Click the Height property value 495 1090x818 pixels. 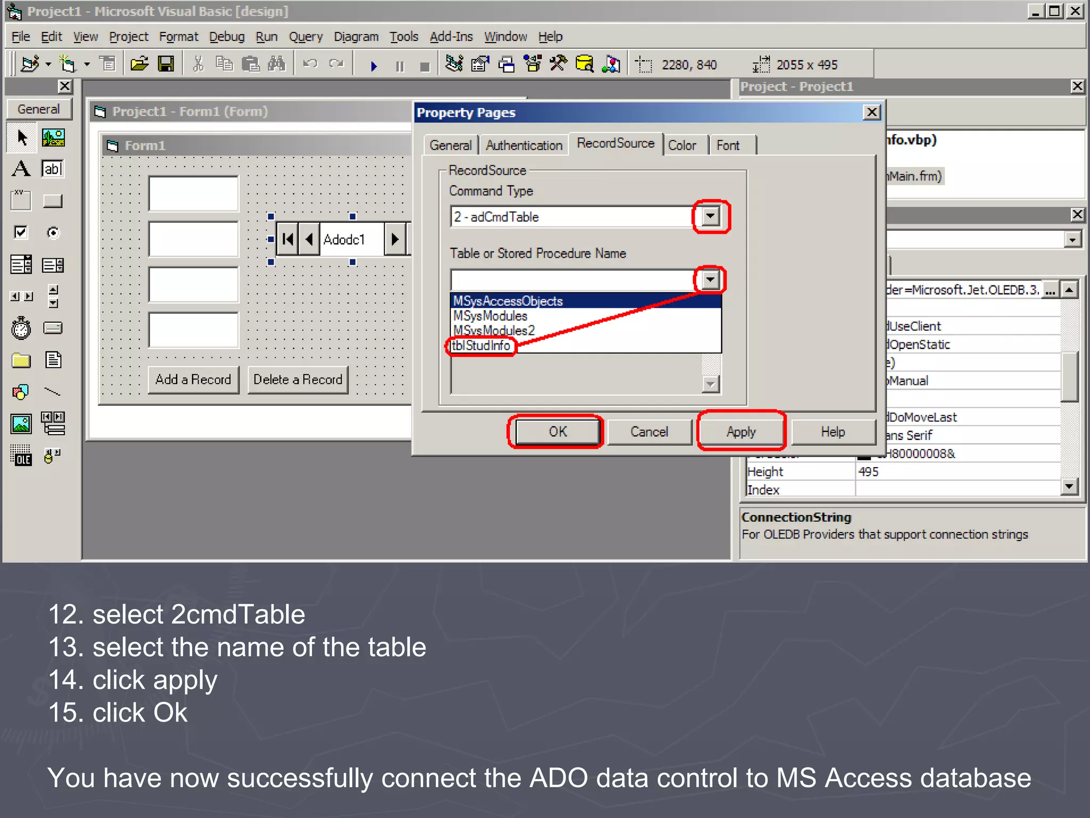pyautogui.click(x=958, y=471)
